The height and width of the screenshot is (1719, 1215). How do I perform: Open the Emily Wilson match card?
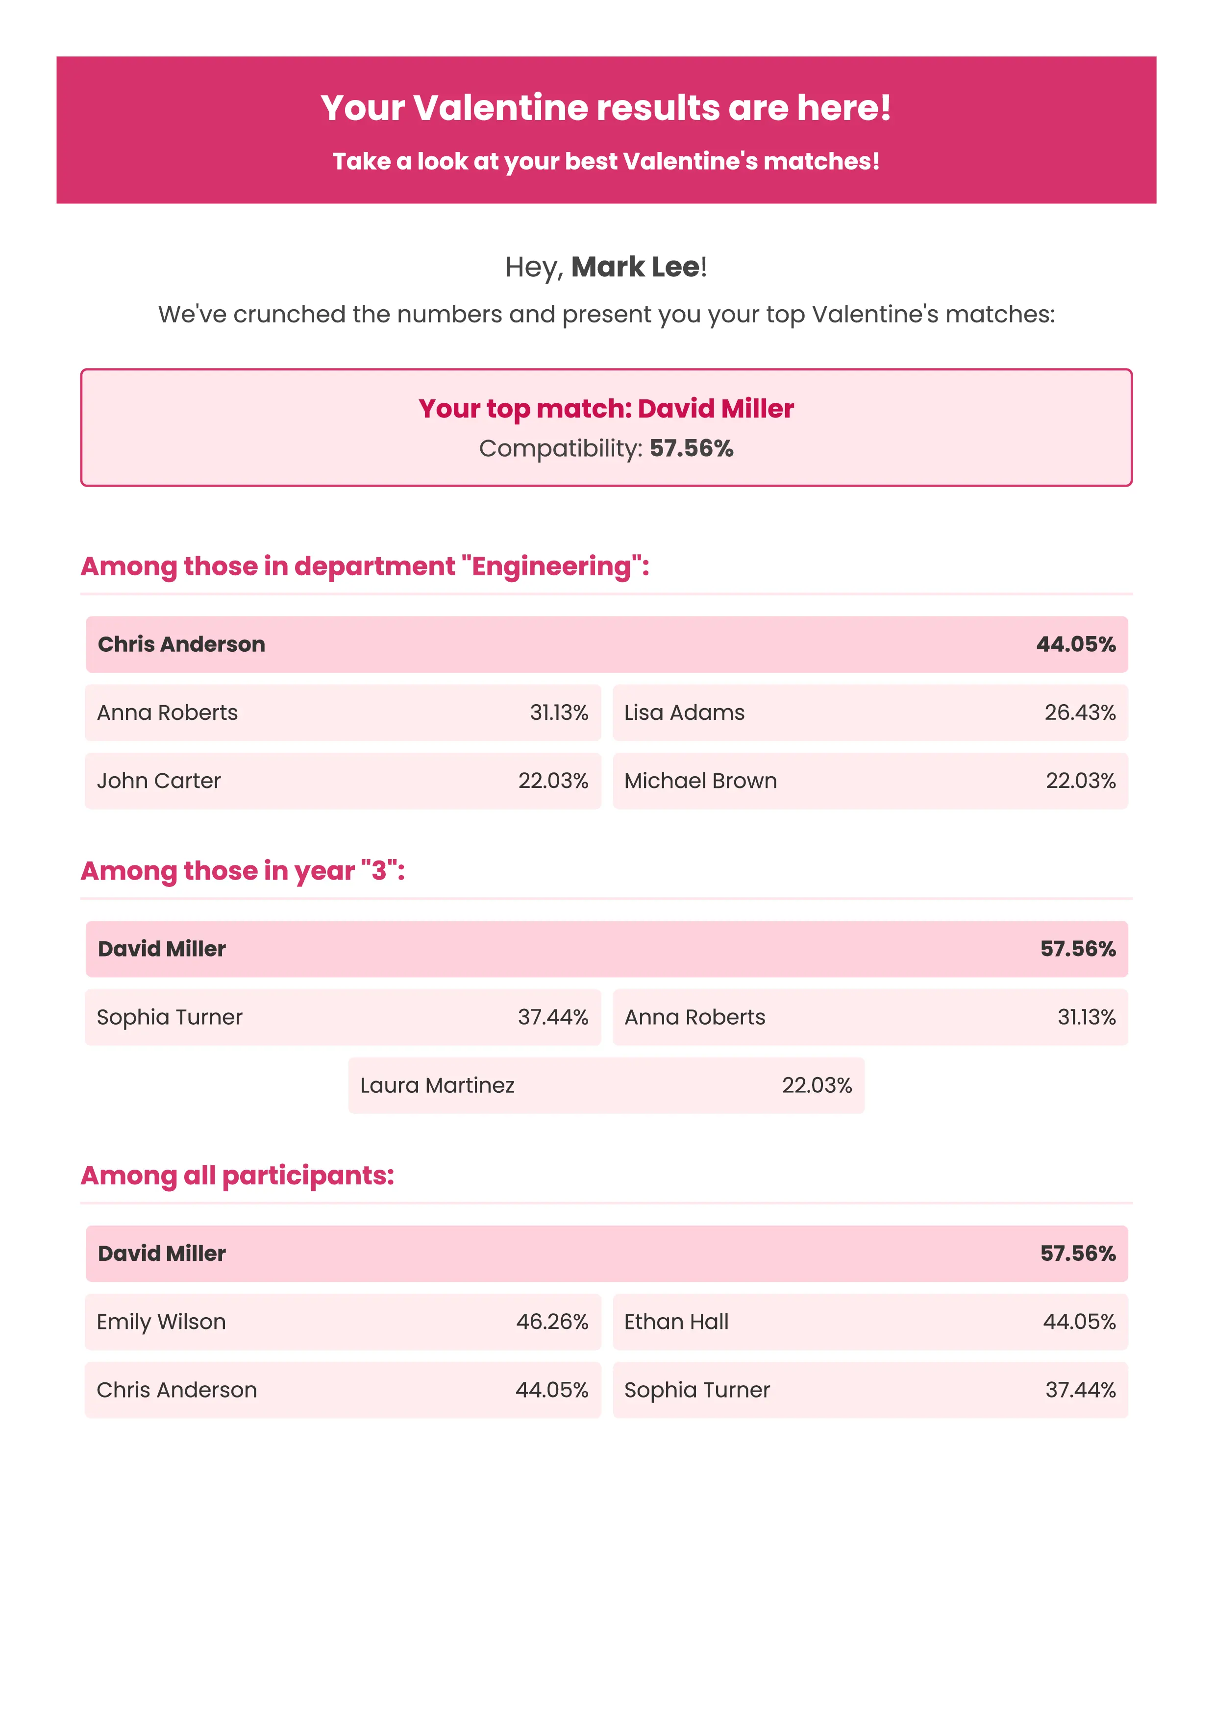pyautogui.click(x=343, y=1322)
